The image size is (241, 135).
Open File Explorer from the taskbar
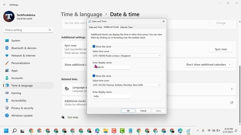(x=105, y=131)
